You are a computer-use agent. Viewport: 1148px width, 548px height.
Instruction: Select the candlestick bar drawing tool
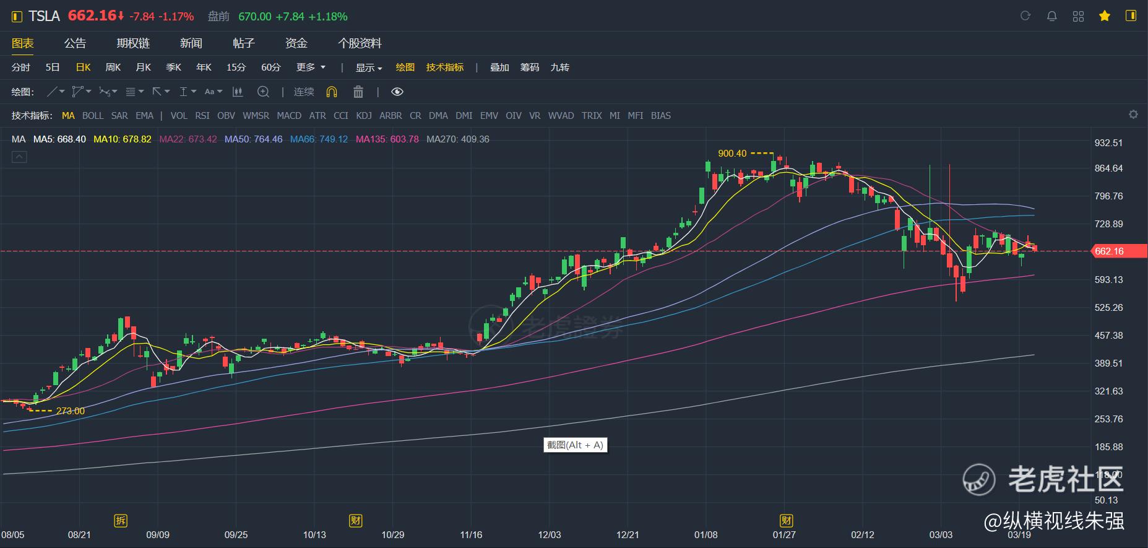[x=237, y=92]
